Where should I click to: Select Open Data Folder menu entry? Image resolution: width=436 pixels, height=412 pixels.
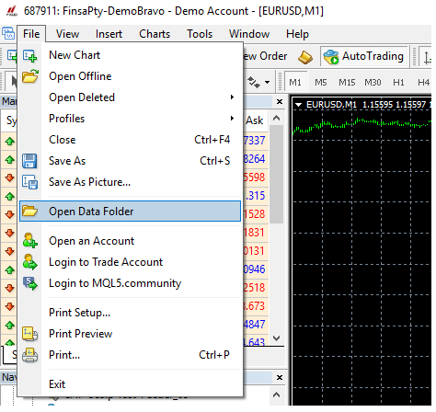pos(131,212)
